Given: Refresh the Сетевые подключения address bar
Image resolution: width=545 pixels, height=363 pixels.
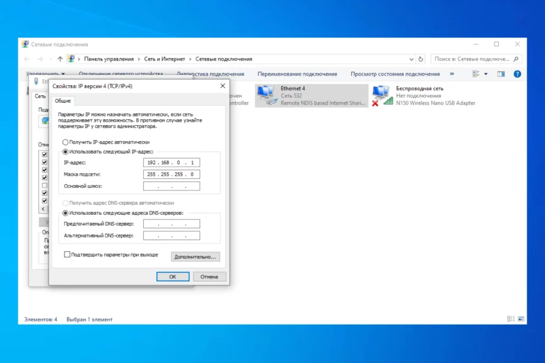Looking at the screenshot, I should click(x=421, y=59).
